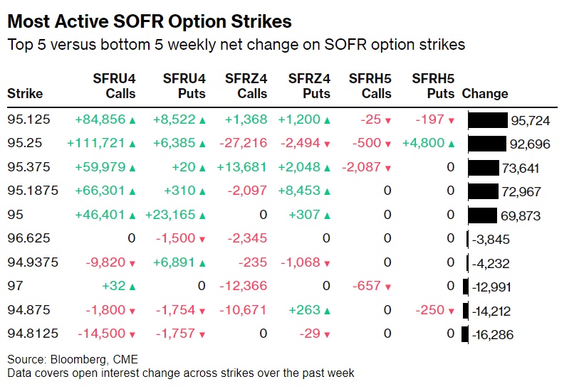Image resolution: width=584 pixels, height=389 pixels.
Task: Click the black bar for 95,724
Action: 487,120
